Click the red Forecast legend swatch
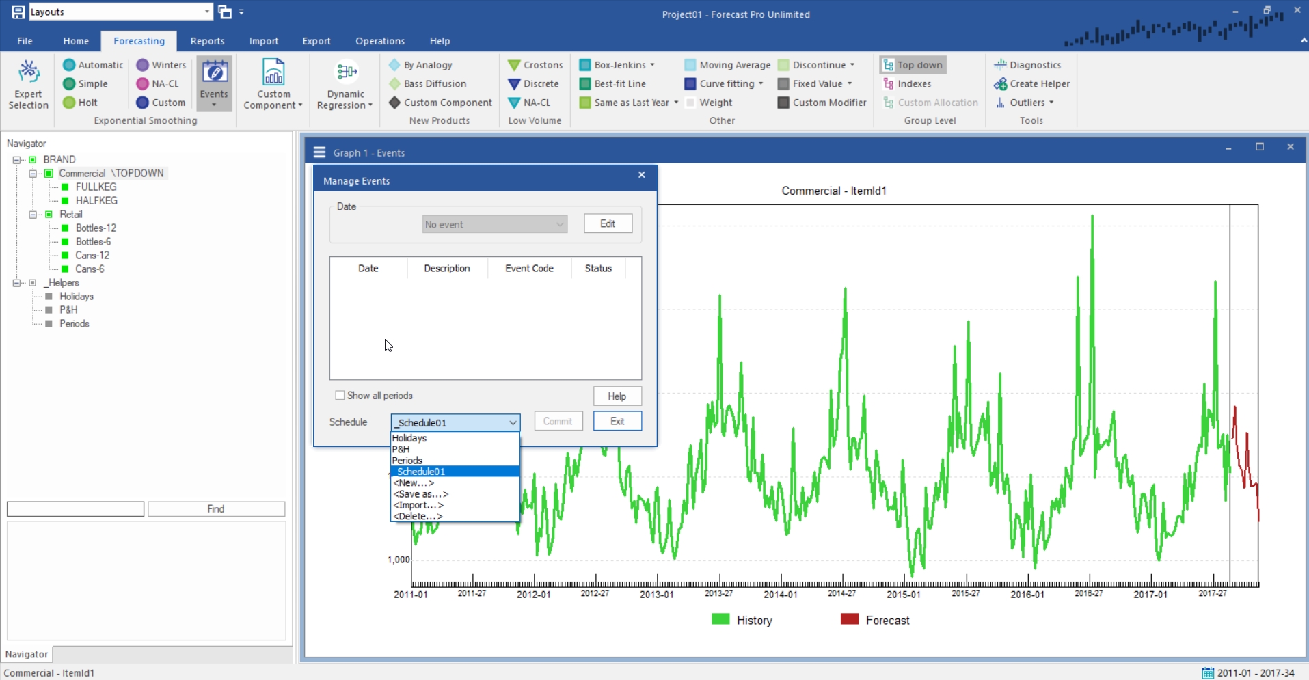The width and height of the screenshot is (1309, 680). point(850,619)
